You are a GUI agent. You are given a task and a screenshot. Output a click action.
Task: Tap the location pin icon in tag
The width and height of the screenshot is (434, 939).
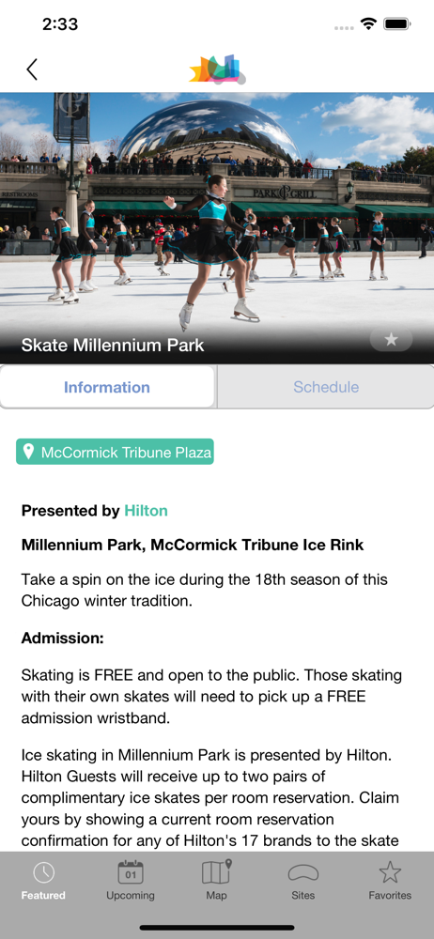coord(27,452)
